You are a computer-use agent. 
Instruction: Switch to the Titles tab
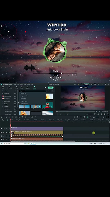tap(21, 87)
